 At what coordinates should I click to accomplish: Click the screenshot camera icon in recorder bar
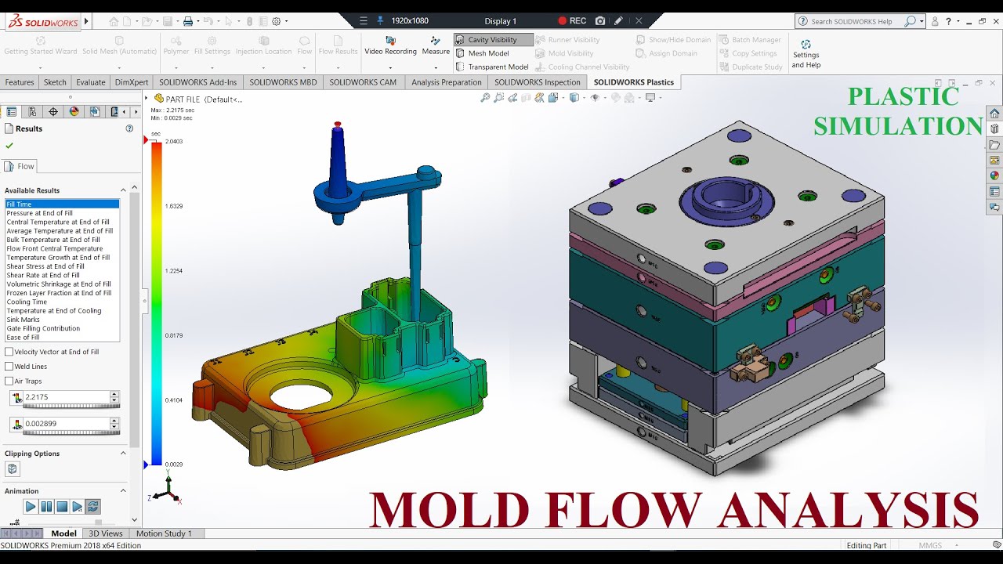tap(600, 21)
